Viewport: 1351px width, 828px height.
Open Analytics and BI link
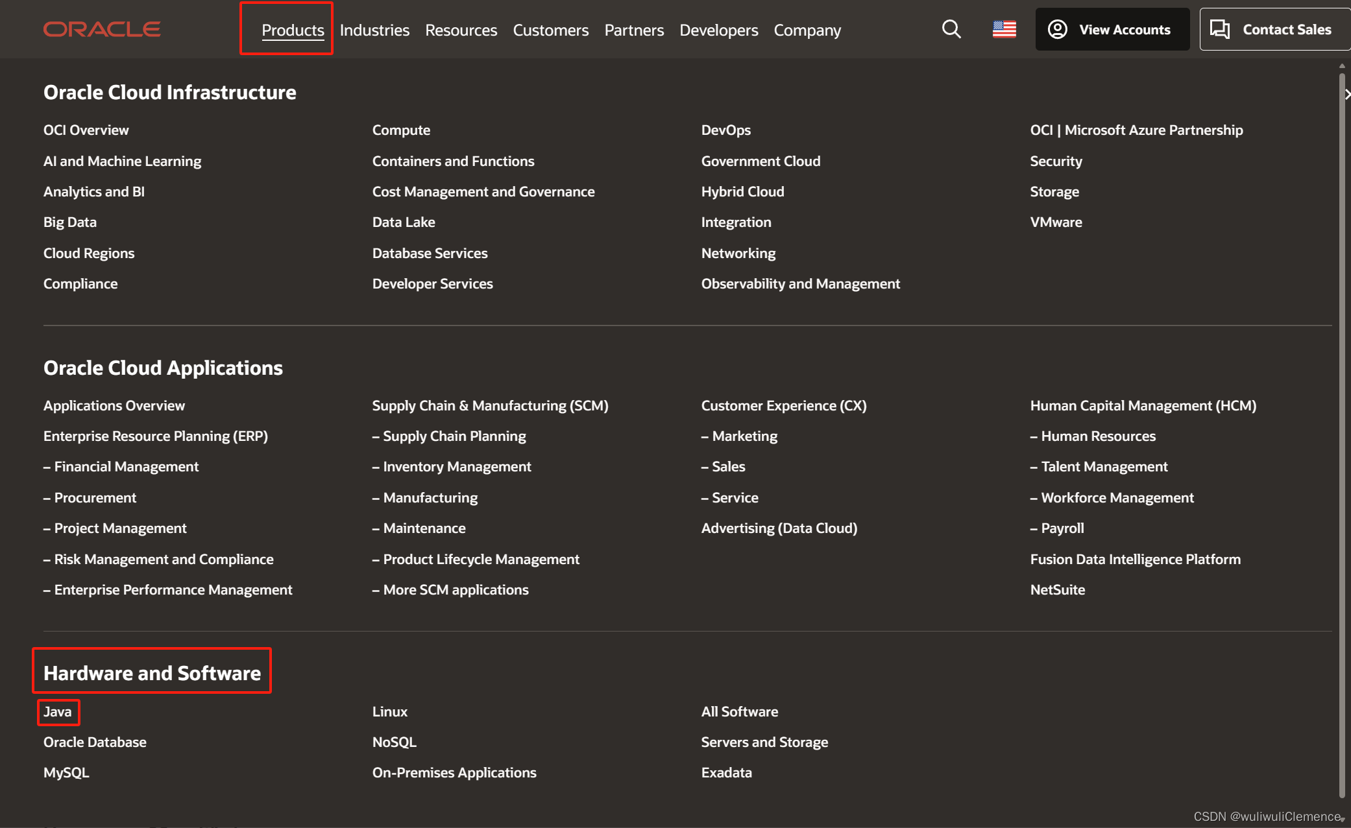pos(93,191)
